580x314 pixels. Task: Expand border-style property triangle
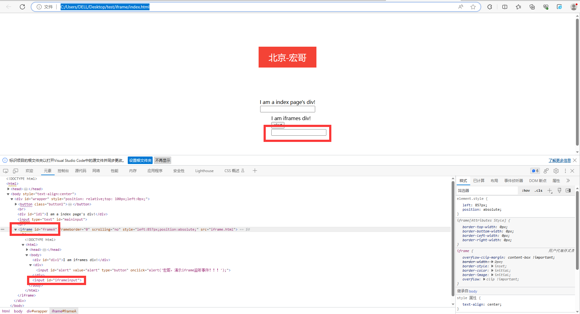pyautogui.click(x=492, y=266)
